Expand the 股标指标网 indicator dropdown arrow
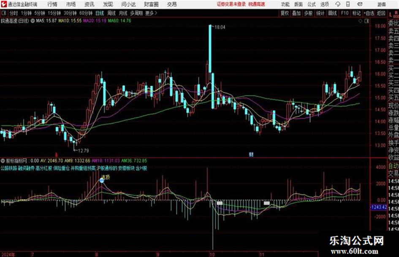Image resolution: width=399 pixels, height=257 pixels. [x=3, y=161]
